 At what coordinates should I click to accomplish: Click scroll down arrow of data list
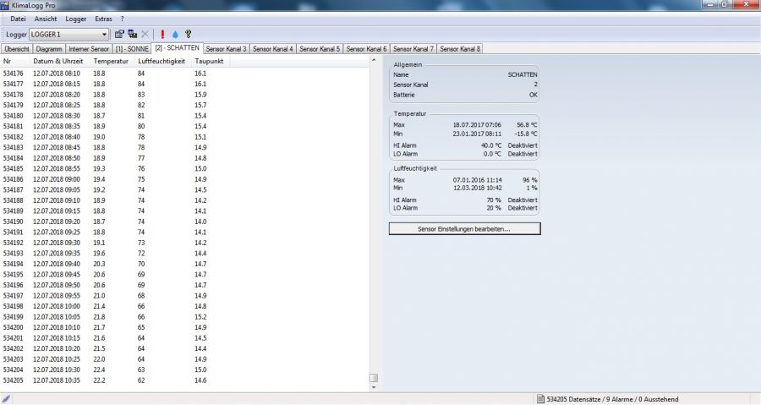tap(374, 388)
